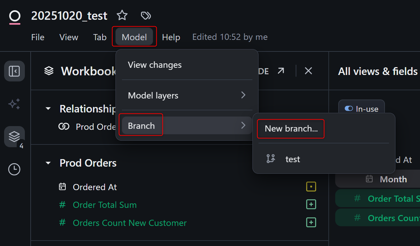Select View changes in Model menu
Screen dimensions: 420x246
pos(155,65)
